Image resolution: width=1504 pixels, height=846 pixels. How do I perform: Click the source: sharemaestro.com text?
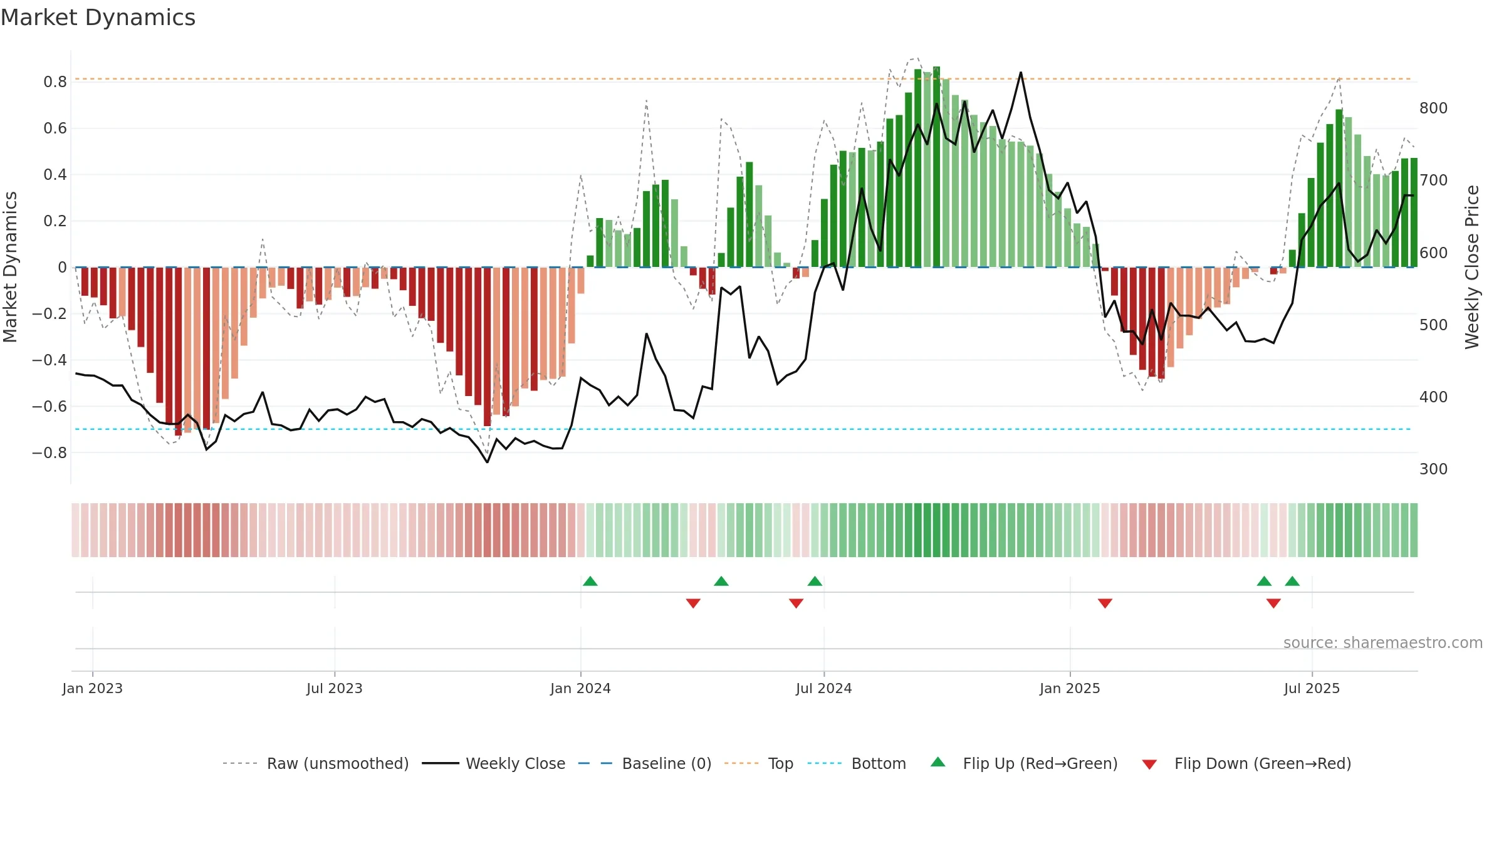tap(1383, 642)
